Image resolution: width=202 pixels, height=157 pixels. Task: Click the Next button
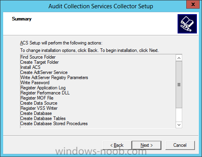click(146, 145)
